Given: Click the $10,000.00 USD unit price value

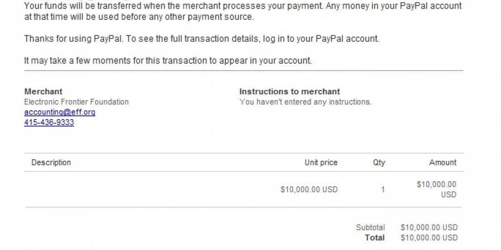Looking at the screenshot, I should (x=309, y=190).
